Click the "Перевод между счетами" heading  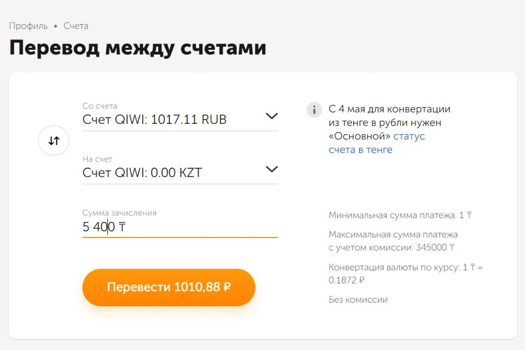pos(138,48)
